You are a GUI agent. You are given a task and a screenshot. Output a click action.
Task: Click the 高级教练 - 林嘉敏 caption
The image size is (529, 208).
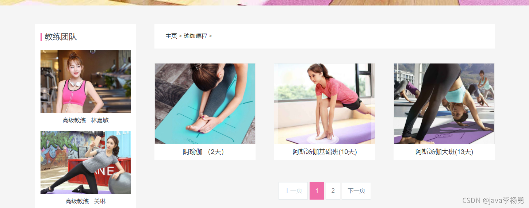pos(85,120)
